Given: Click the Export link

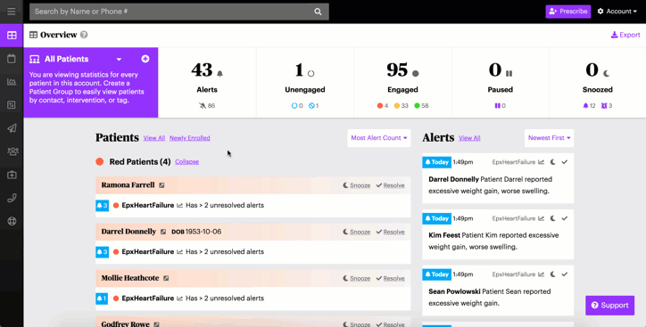Looking at the screenshot, I should (625, 35).
